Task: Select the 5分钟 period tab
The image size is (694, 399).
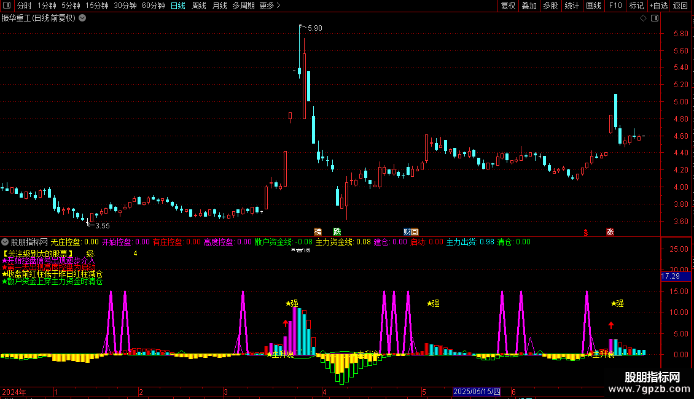Action: pyautogui.click(x=71, y=6)
